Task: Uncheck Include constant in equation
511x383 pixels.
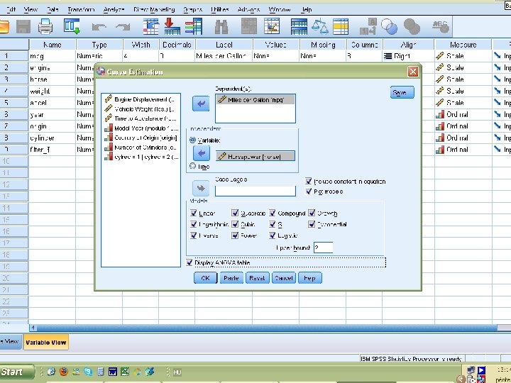Action: point(308,181)
